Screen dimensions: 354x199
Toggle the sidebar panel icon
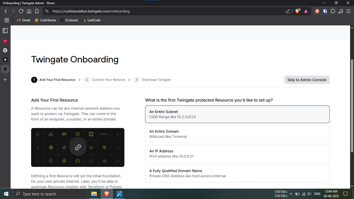click(5, 31)
